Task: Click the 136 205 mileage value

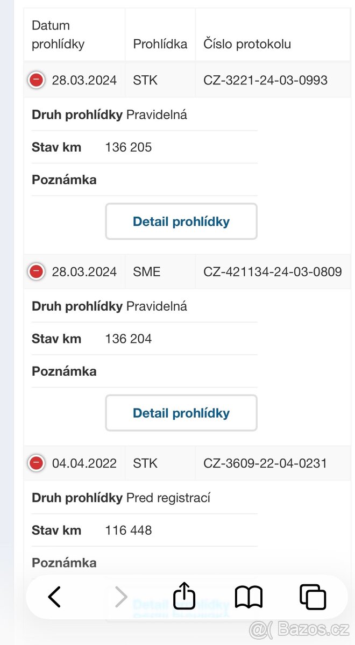Action: 129,147
